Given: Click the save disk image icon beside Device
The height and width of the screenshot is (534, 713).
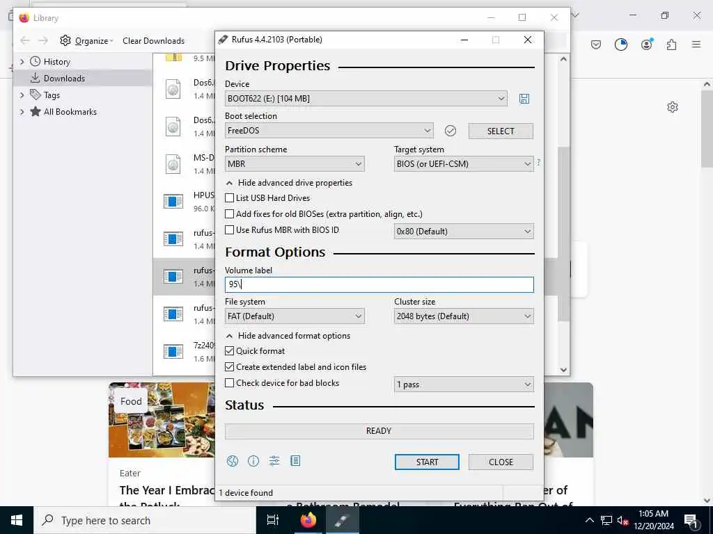Looking at the screenshot, I should [x=524, y=99].
